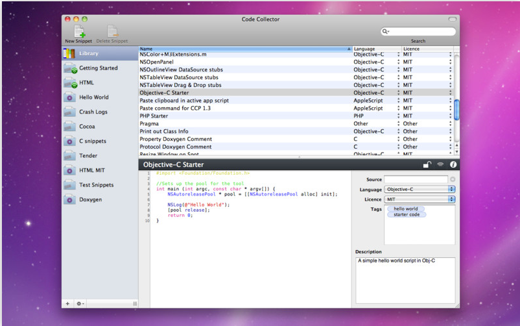Select the 'starter code' tag
Image resolution: width=520 pixels, height=326 pixels.
[407, 215]
